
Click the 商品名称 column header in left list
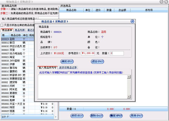tap(16, 35)
